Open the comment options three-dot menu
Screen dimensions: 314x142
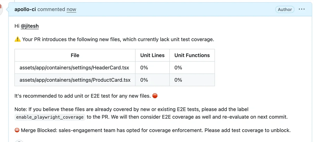click(x=301, y=9)
